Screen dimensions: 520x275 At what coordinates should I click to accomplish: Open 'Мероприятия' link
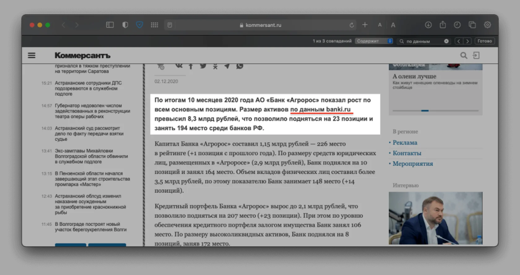point(413,164)
